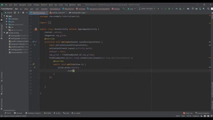Click Collapse All in Project panel
This screenshot has height=120, width=213.
tap(19, 13)
